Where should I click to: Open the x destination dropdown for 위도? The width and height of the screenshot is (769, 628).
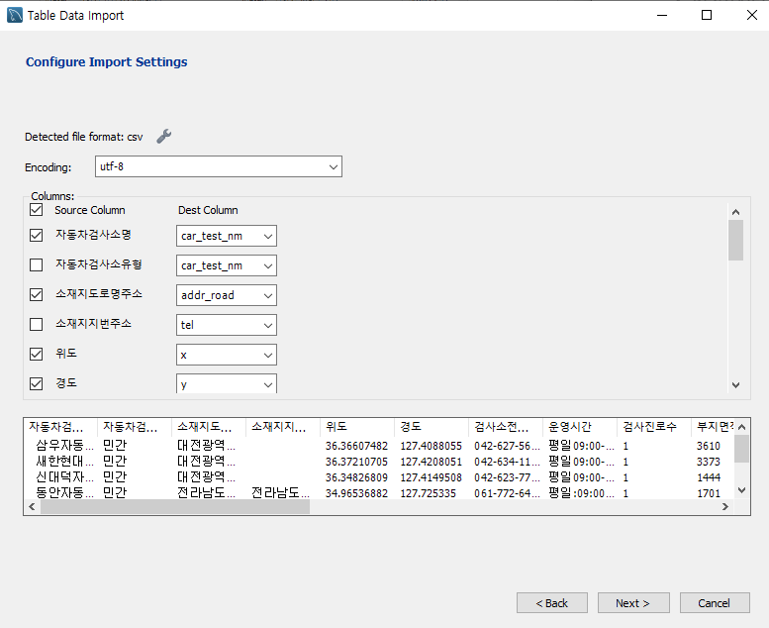tap(226, 355)
